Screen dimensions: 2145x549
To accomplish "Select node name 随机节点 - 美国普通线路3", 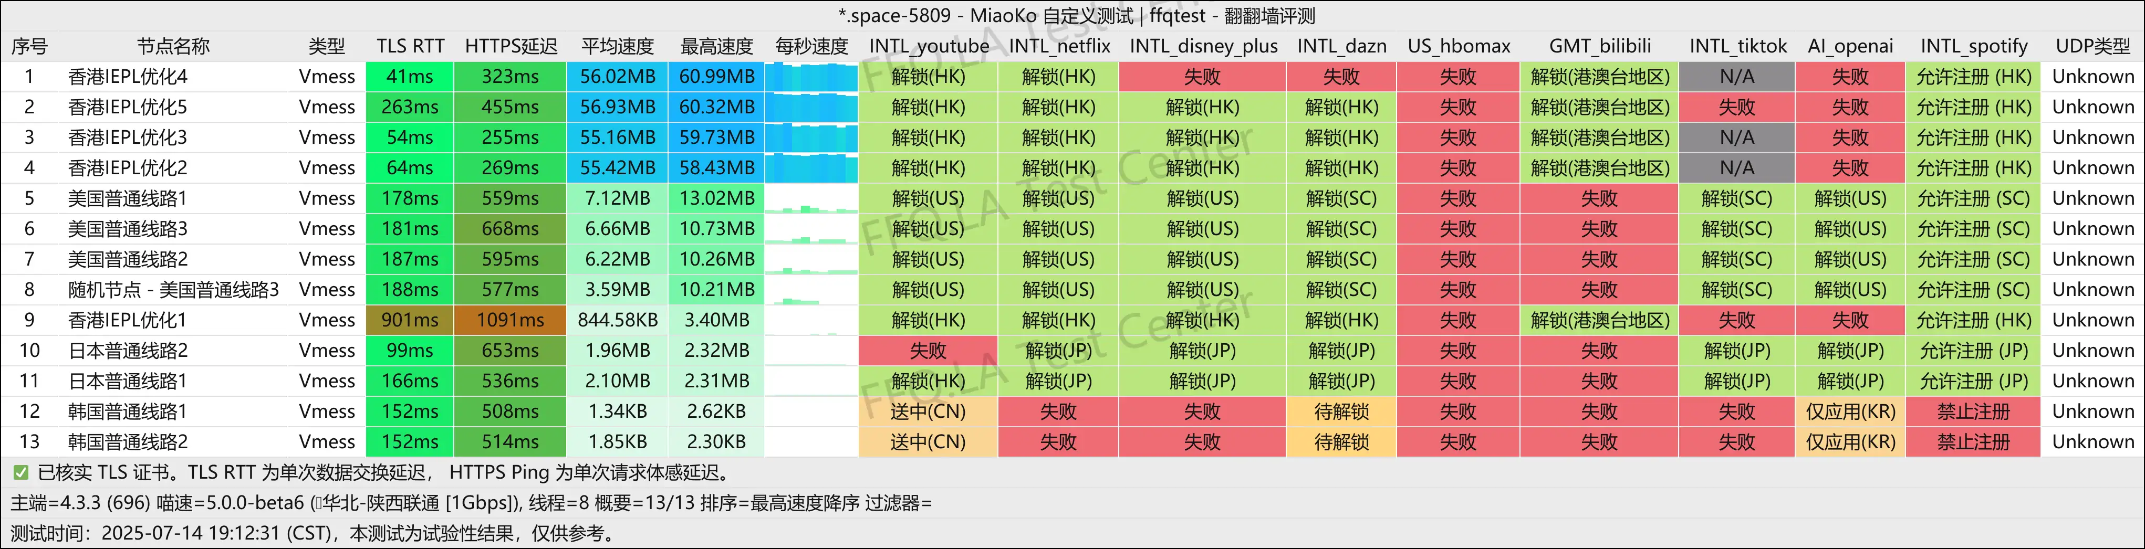I will pos(173,290).
